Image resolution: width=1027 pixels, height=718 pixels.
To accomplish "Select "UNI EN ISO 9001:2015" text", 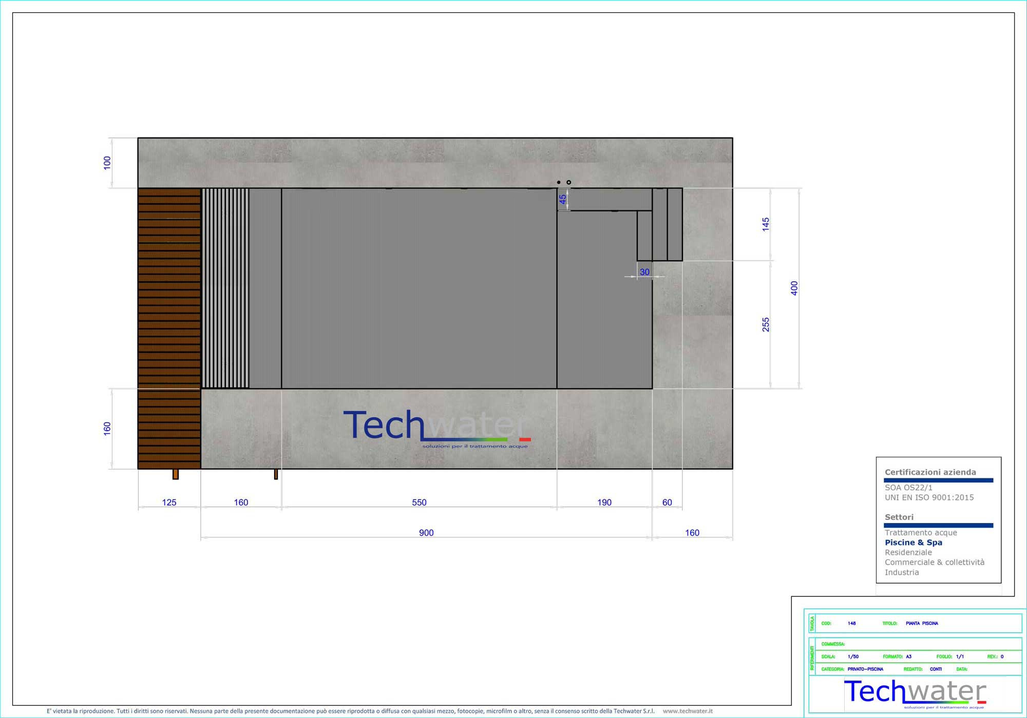I will click(929, 497).
